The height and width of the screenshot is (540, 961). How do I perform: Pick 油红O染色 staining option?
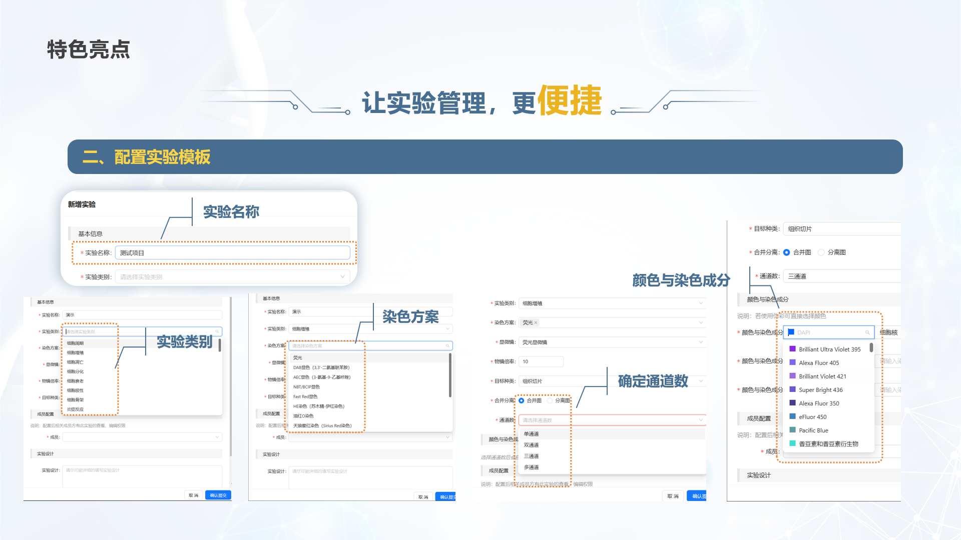[303, 416]
